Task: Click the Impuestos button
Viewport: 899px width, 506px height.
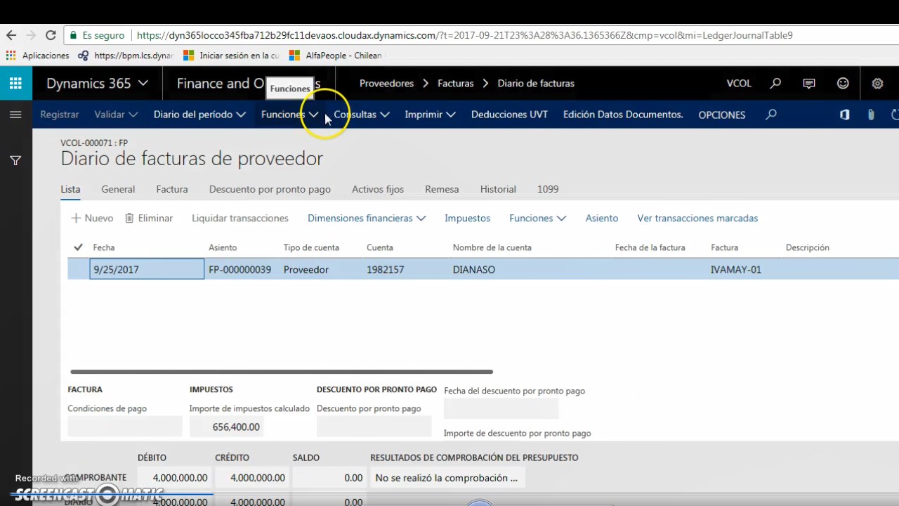Action: pyautogui.click(x=467, y=218)
